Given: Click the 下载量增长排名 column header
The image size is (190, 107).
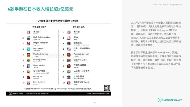Looking at the screenshot, I should pos(39,27).
